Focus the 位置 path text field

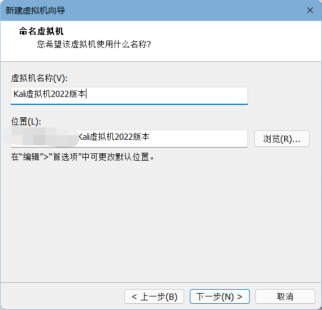tap(129, 139)
